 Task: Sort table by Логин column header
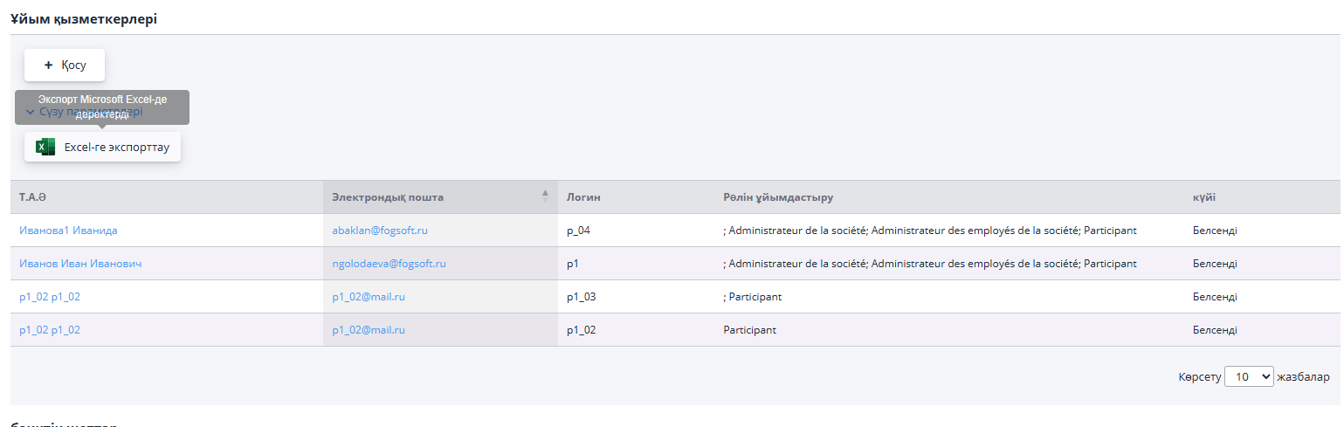[583, 197]
